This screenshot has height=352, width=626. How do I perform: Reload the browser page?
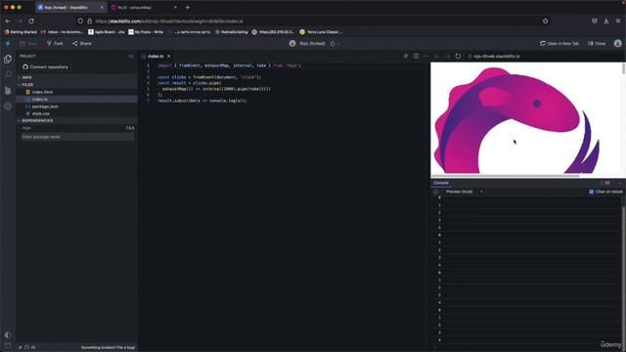[31, 21]
